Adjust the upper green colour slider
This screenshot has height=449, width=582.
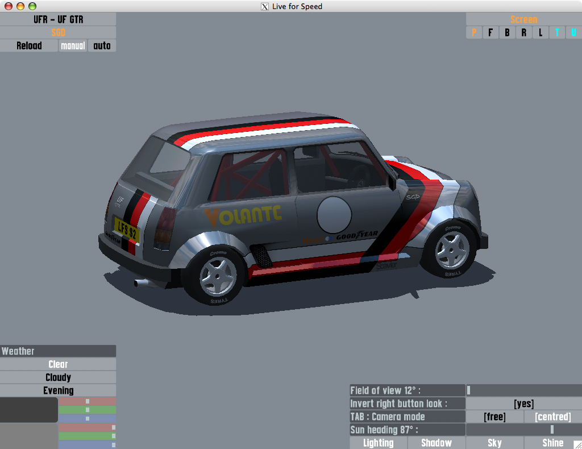(x=87, y=410)
